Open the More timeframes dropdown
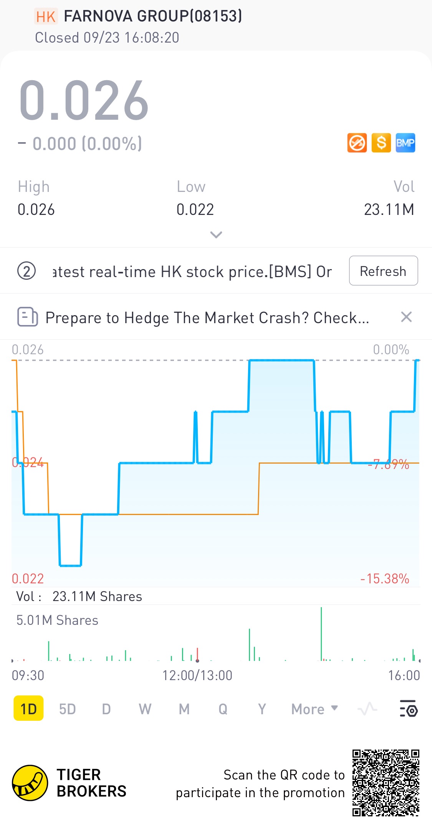 (314, 709)
